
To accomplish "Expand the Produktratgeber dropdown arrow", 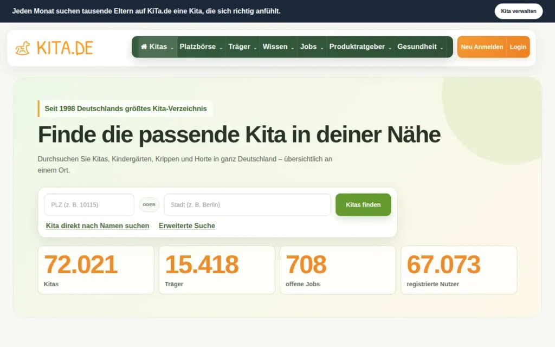I will tap(390, 48).
